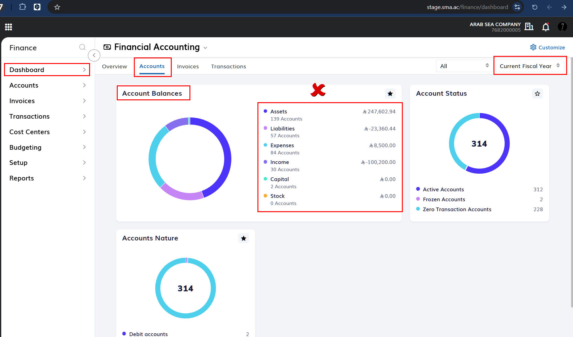Click the hexagon extension icon

(37, 7)
